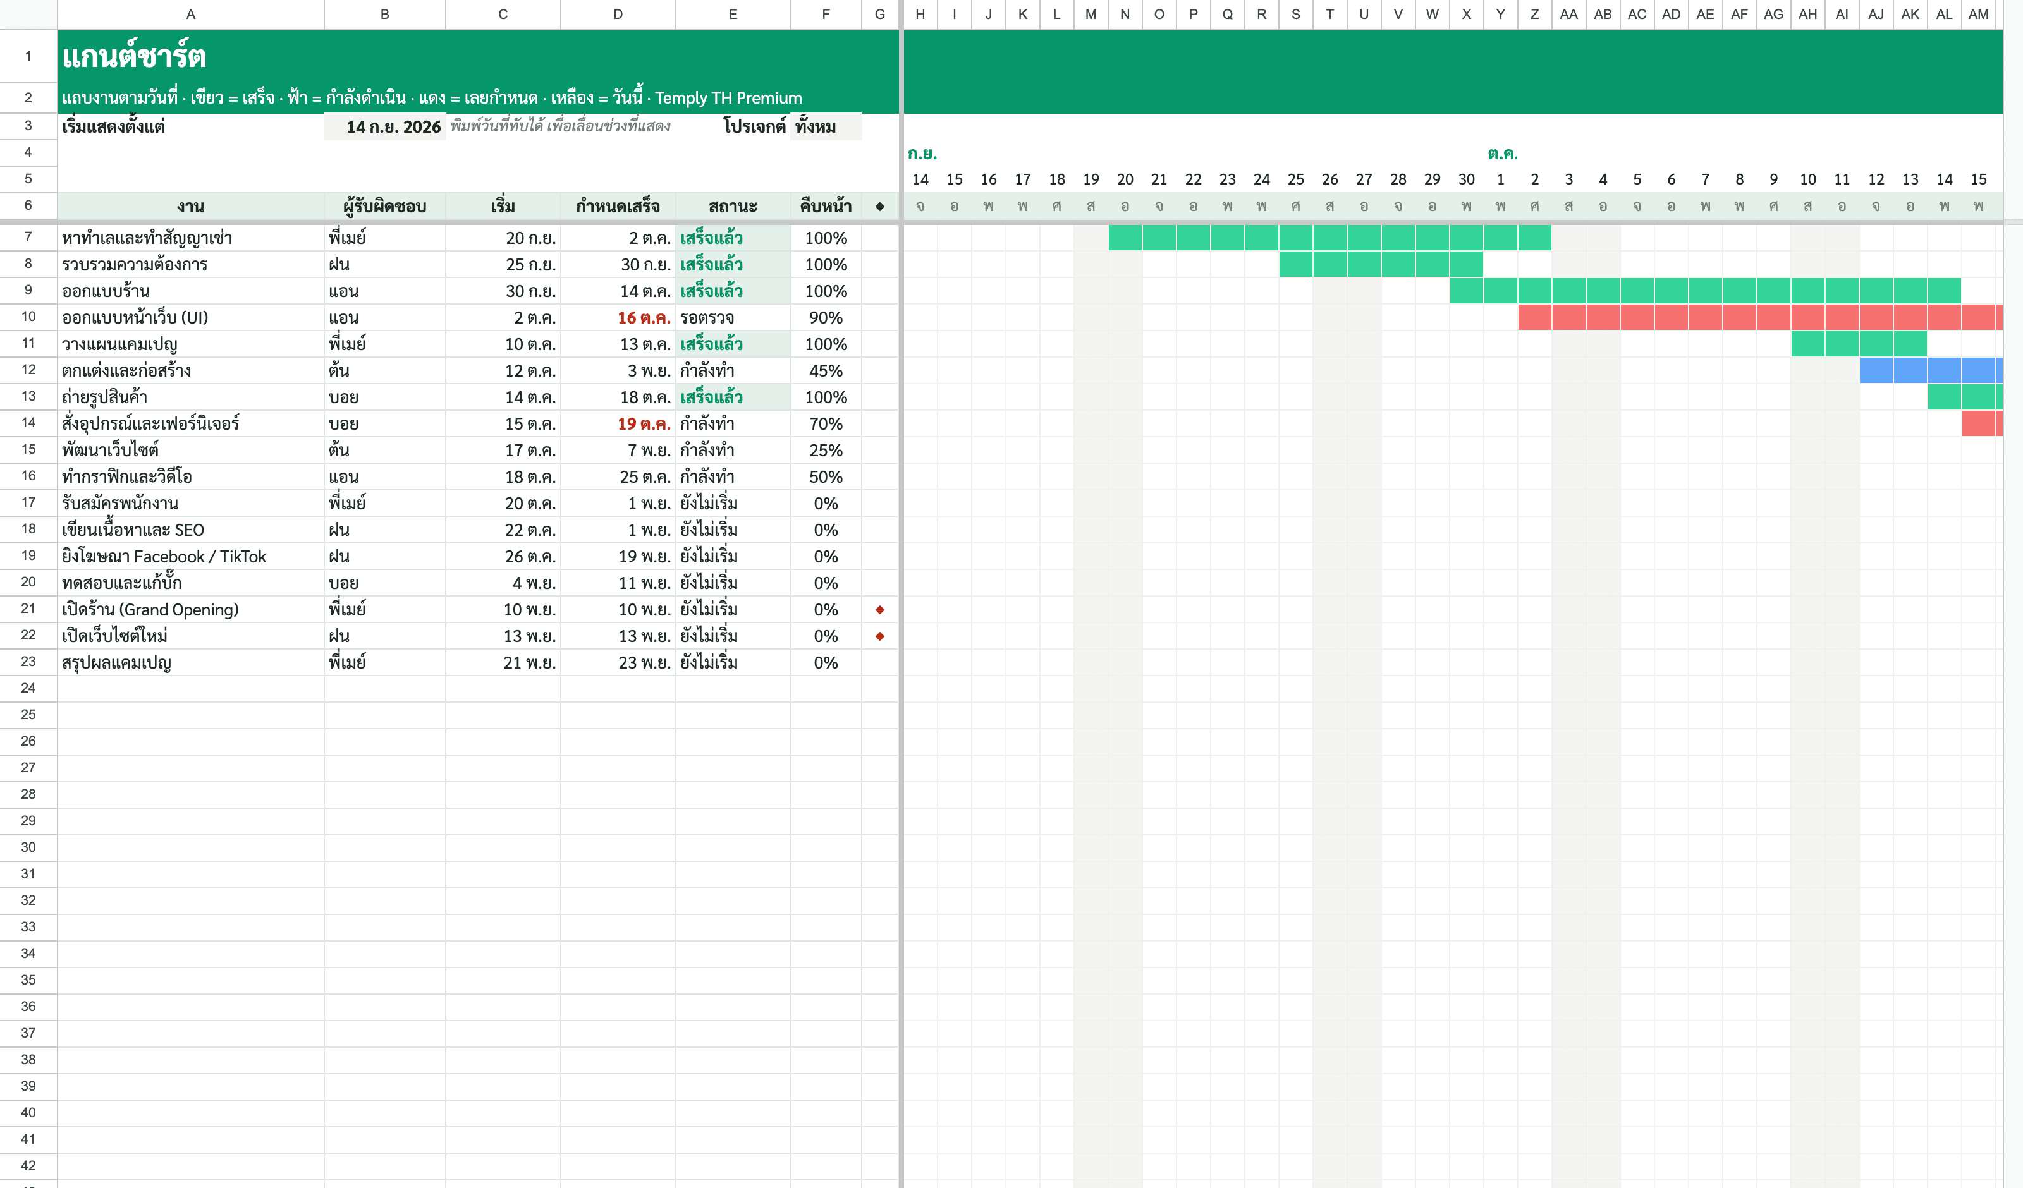Click the green Gantt bar for รวบรวมความต้องการ
The height and width of the screenshot is (1188, 2023).
[1381, 265]
